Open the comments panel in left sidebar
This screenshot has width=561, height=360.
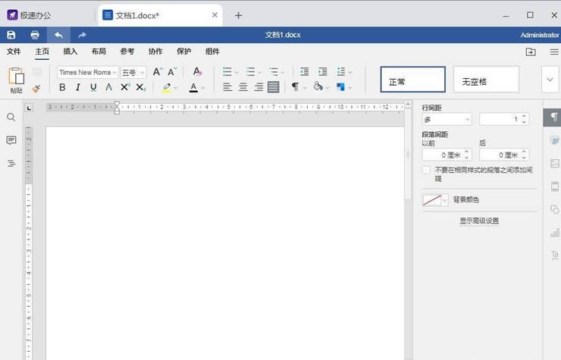click(11, 140)
